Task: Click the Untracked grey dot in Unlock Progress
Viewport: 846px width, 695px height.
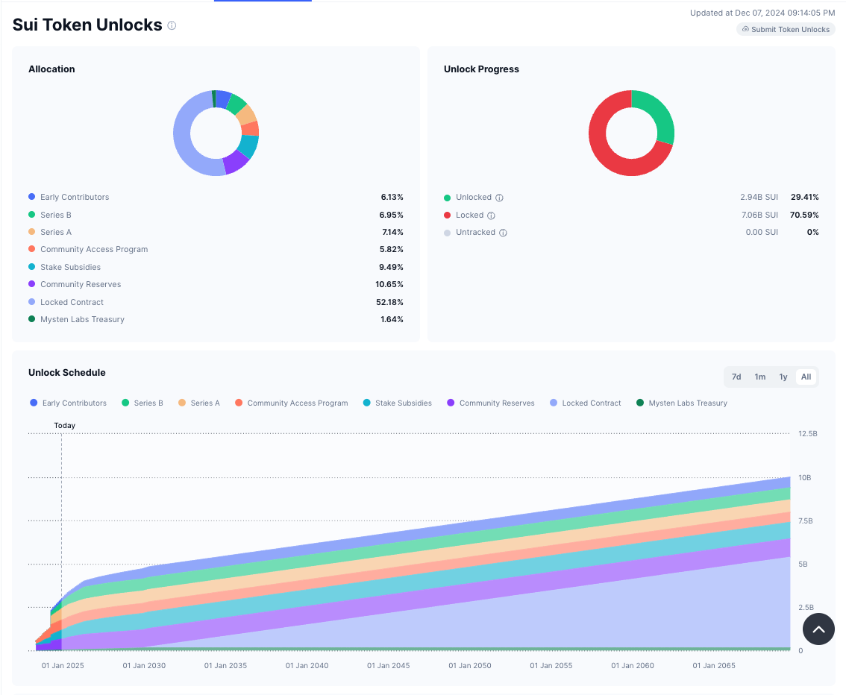Action: tap(448, 233)
